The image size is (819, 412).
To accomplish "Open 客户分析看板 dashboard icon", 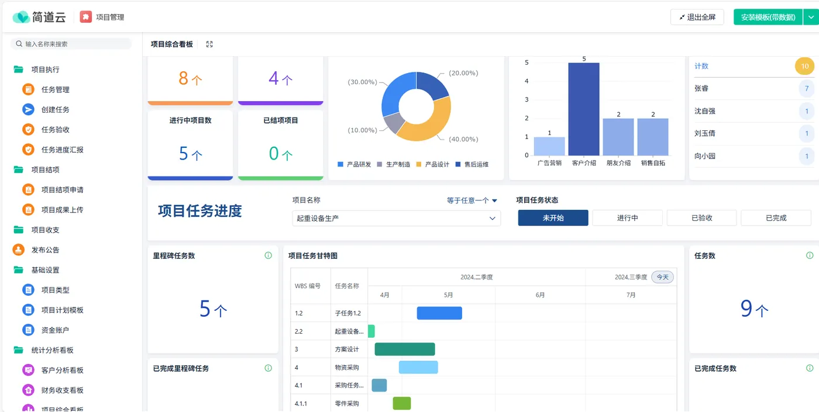I will tap(28, 370).
